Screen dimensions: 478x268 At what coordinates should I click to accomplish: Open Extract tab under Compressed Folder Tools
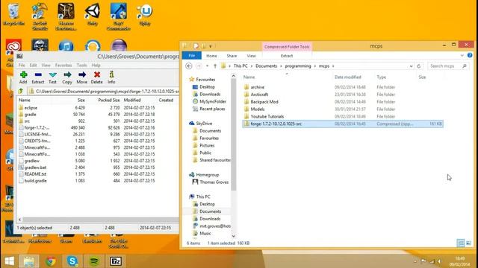[x=287, y=56]
